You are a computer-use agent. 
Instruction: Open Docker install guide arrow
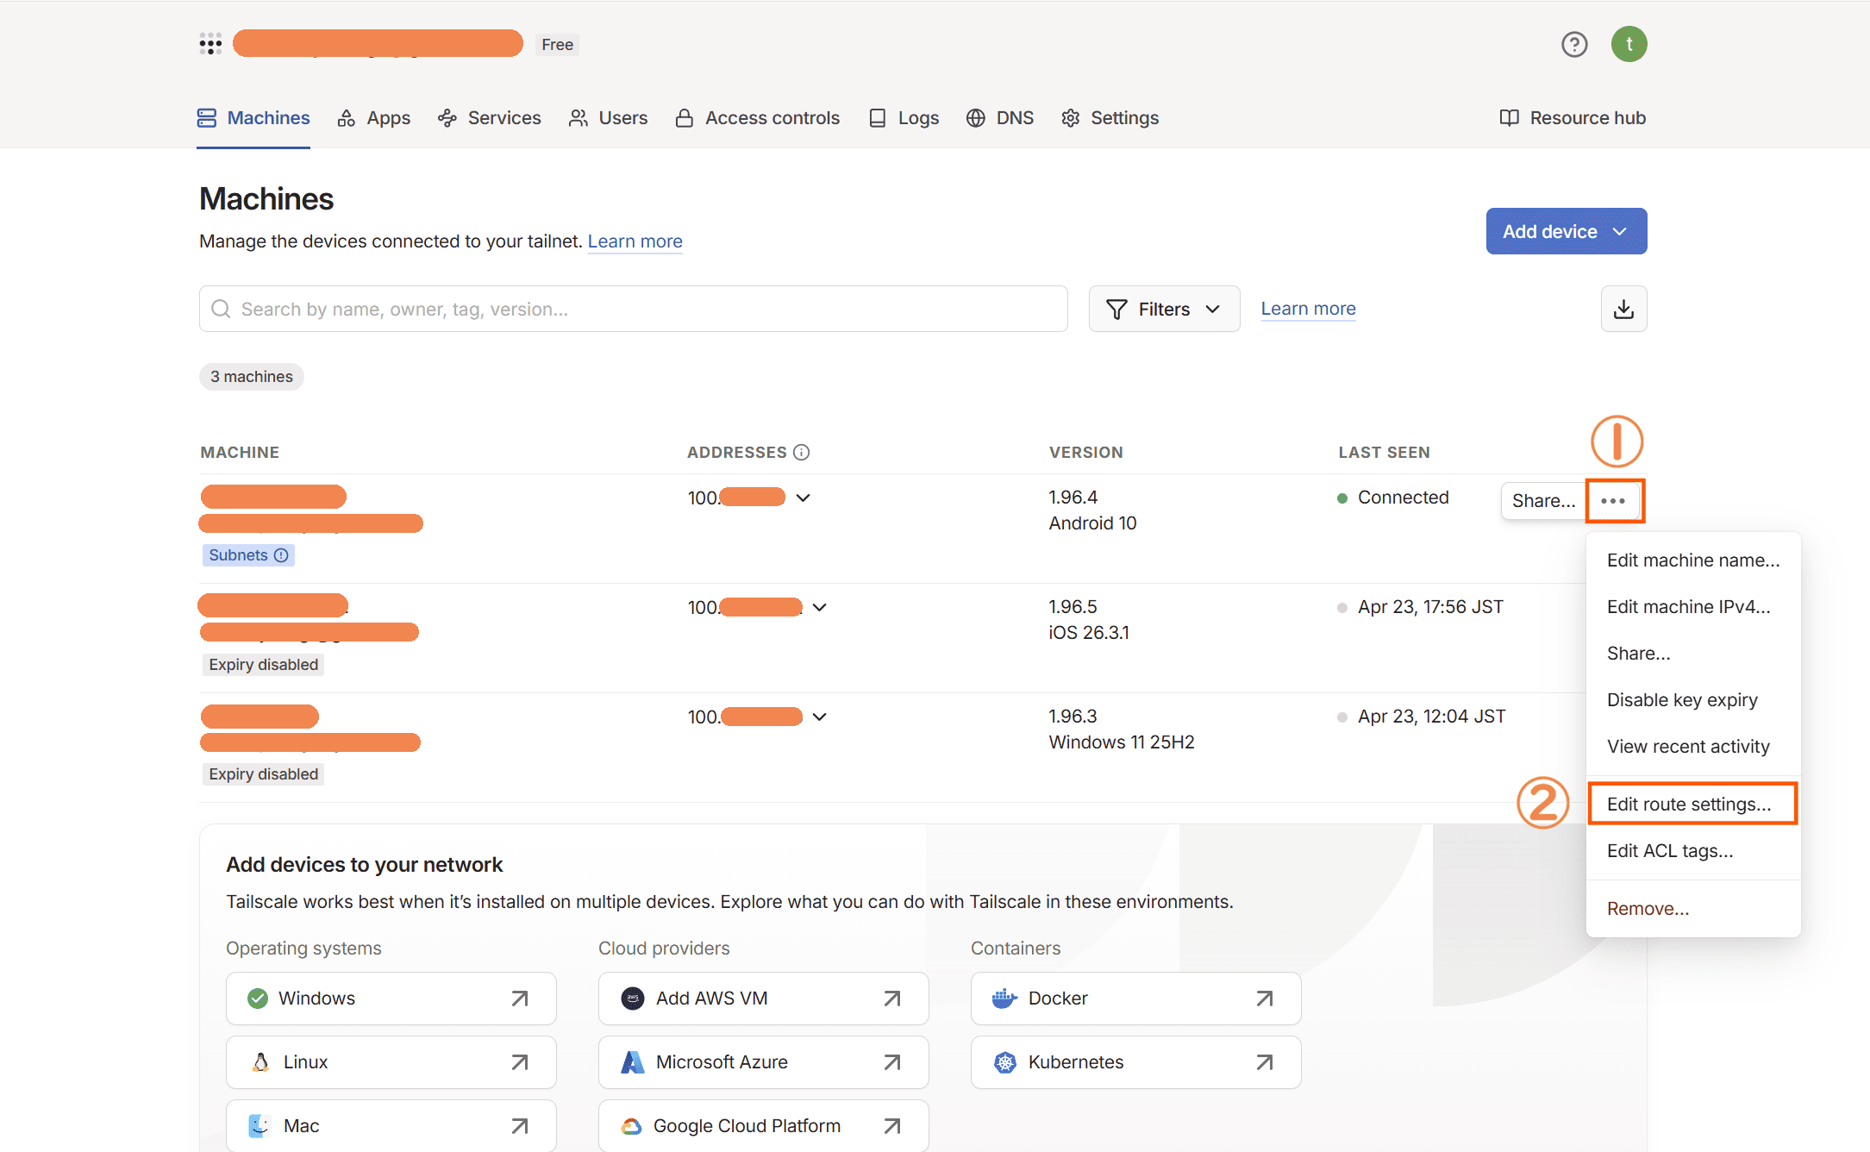[x=1264, y=999]
